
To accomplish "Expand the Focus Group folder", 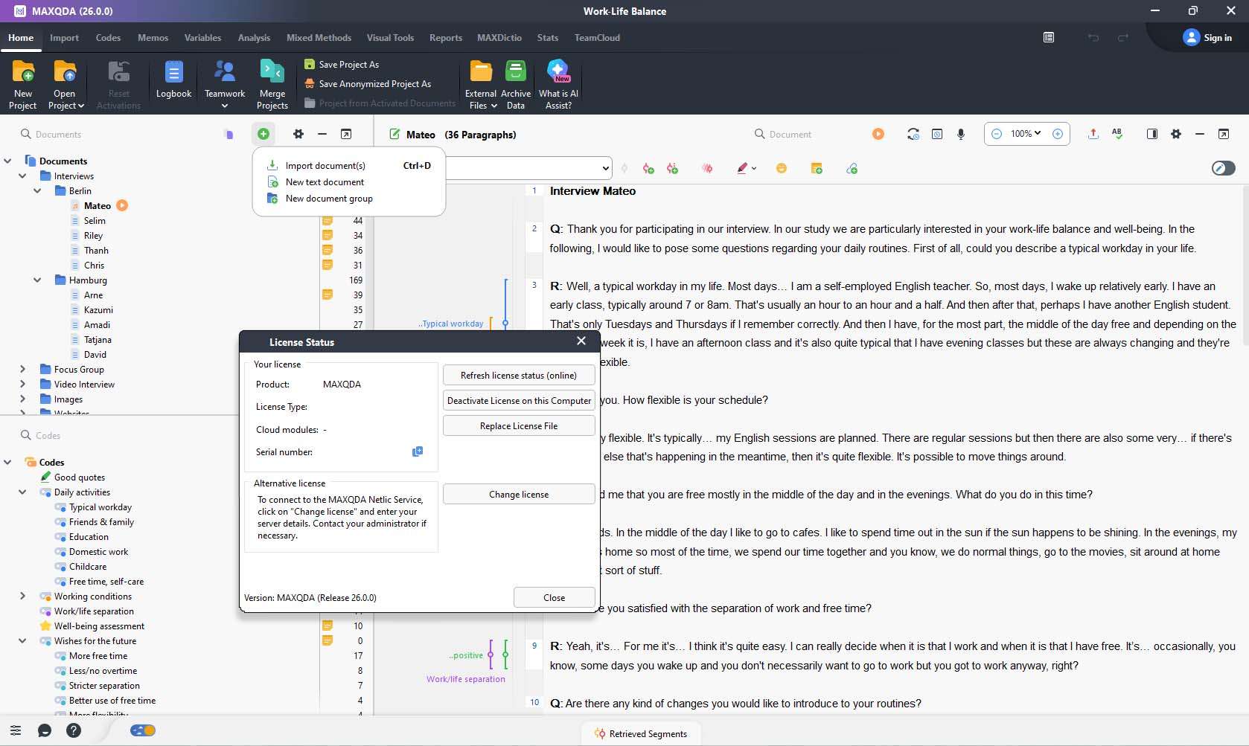I will (x=22, y=369).
